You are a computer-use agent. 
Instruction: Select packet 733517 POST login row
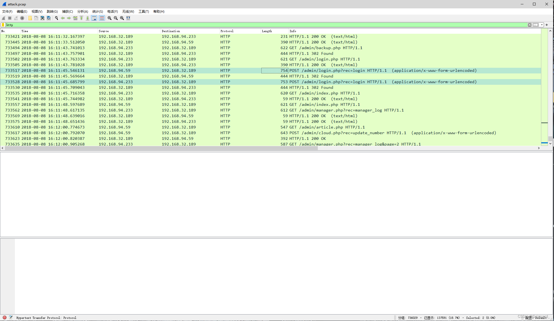271,70
